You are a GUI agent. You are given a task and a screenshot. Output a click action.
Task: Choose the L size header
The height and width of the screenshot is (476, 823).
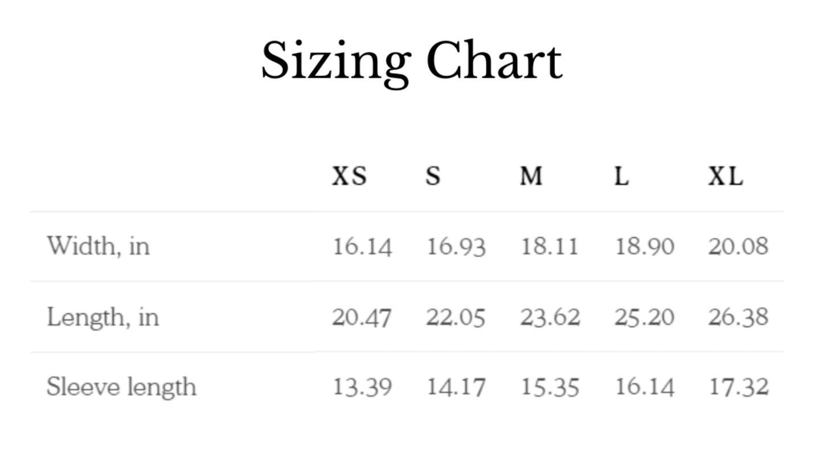pos(621,176)
